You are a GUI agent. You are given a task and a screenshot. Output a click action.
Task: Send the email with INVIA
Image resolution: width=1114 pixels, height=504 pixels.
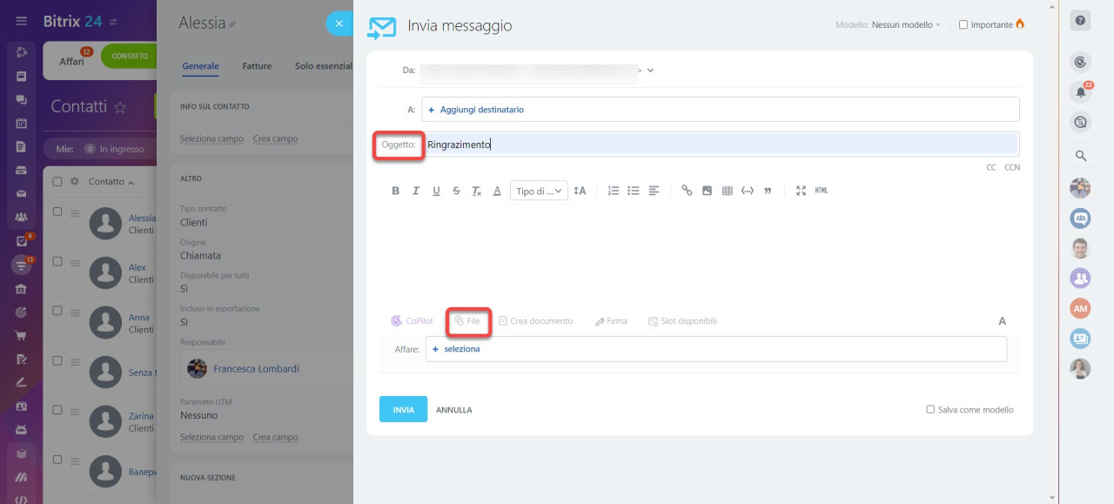[x=402, y=409]
